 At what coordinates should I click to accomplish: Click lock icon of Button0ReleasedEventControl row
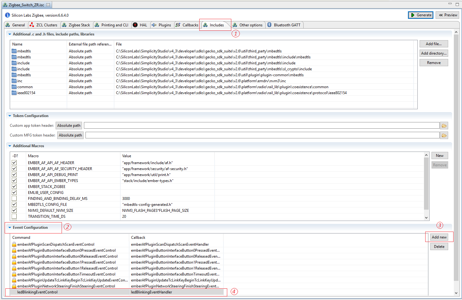click(14, 256)
